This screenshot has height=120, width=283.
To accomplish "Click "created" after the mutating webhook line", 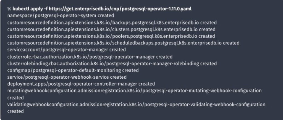I will point(15,98).
